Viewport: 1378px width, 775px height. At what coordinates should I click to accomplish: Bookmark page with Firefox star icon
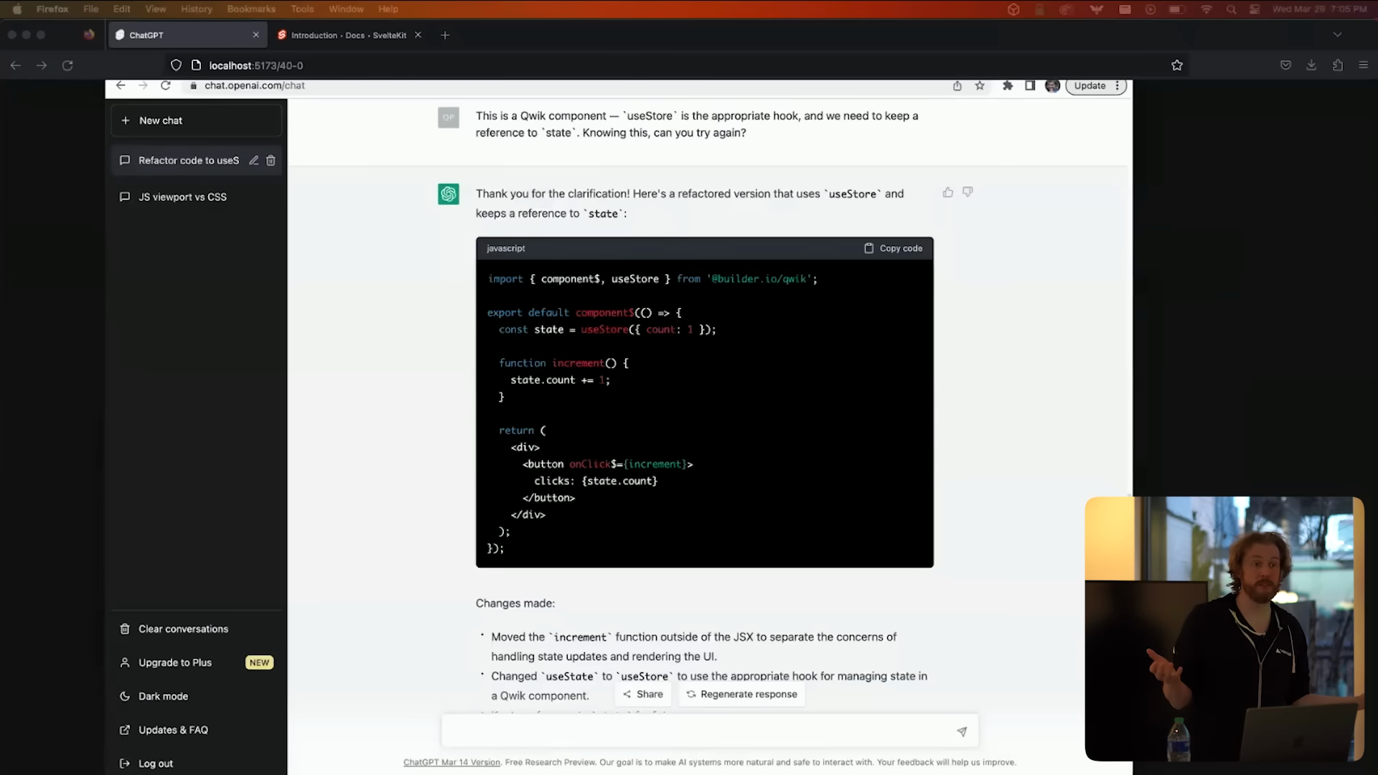1177,65
